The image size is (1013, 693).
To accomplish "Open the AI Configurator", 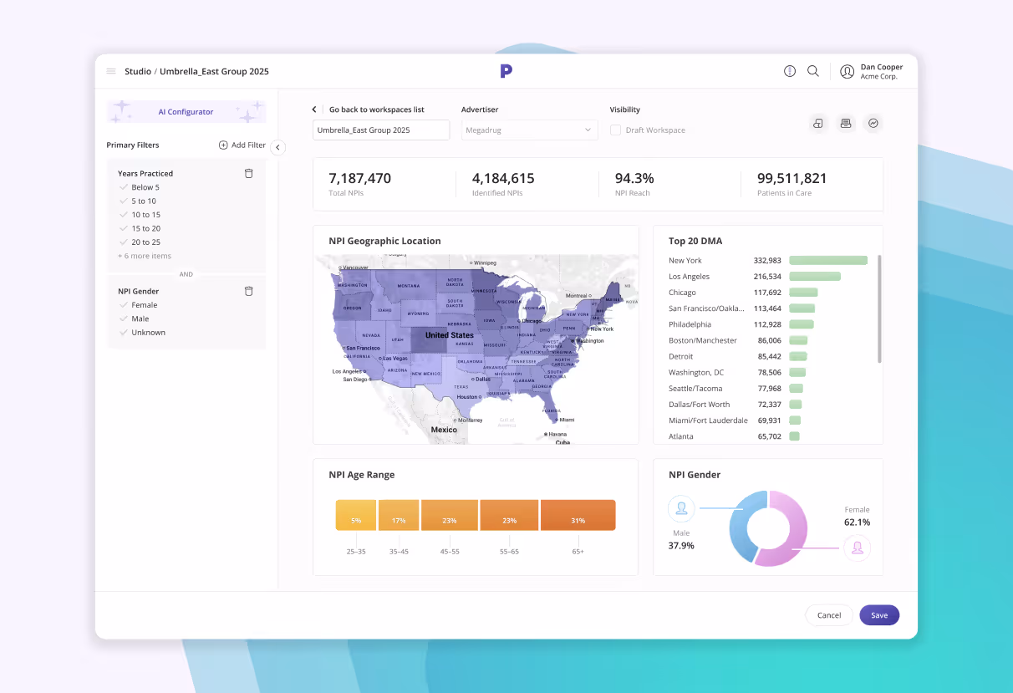I will [186, 111].
